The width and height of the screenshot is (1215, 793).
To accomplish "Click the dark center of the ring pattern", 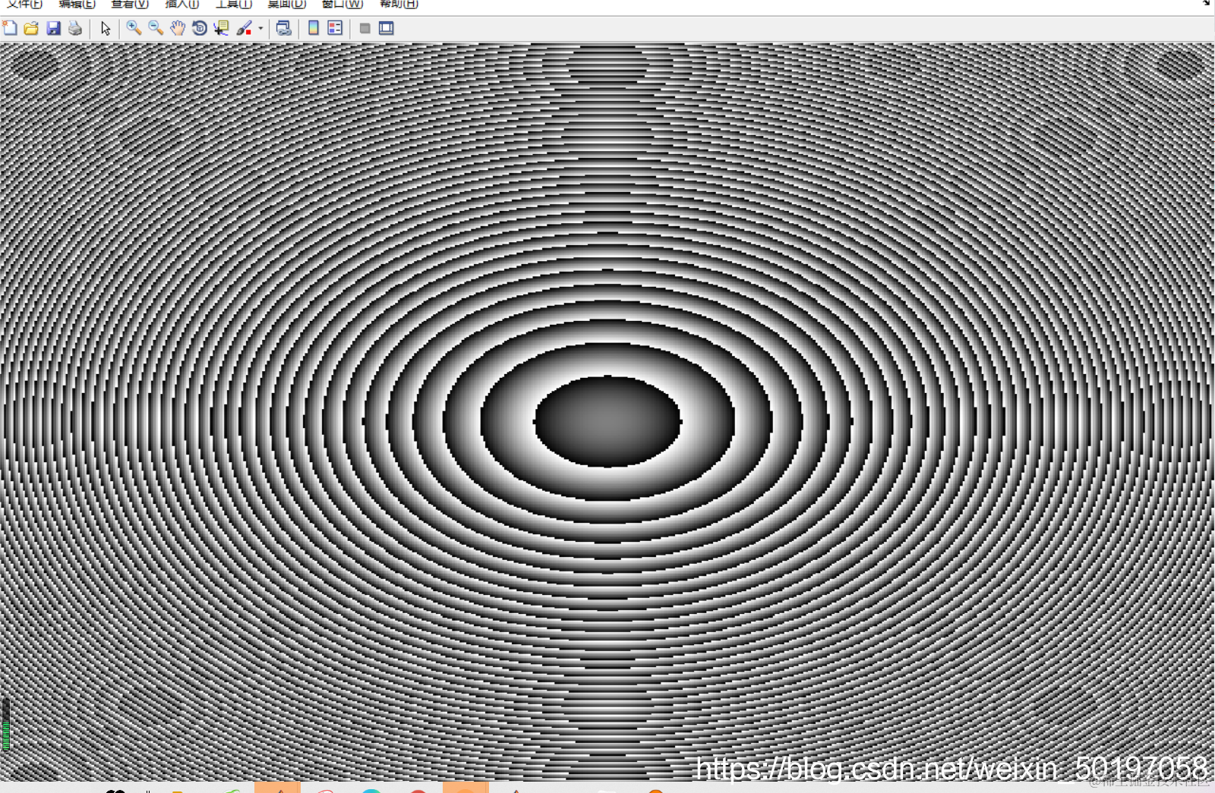I will (607, 421).
